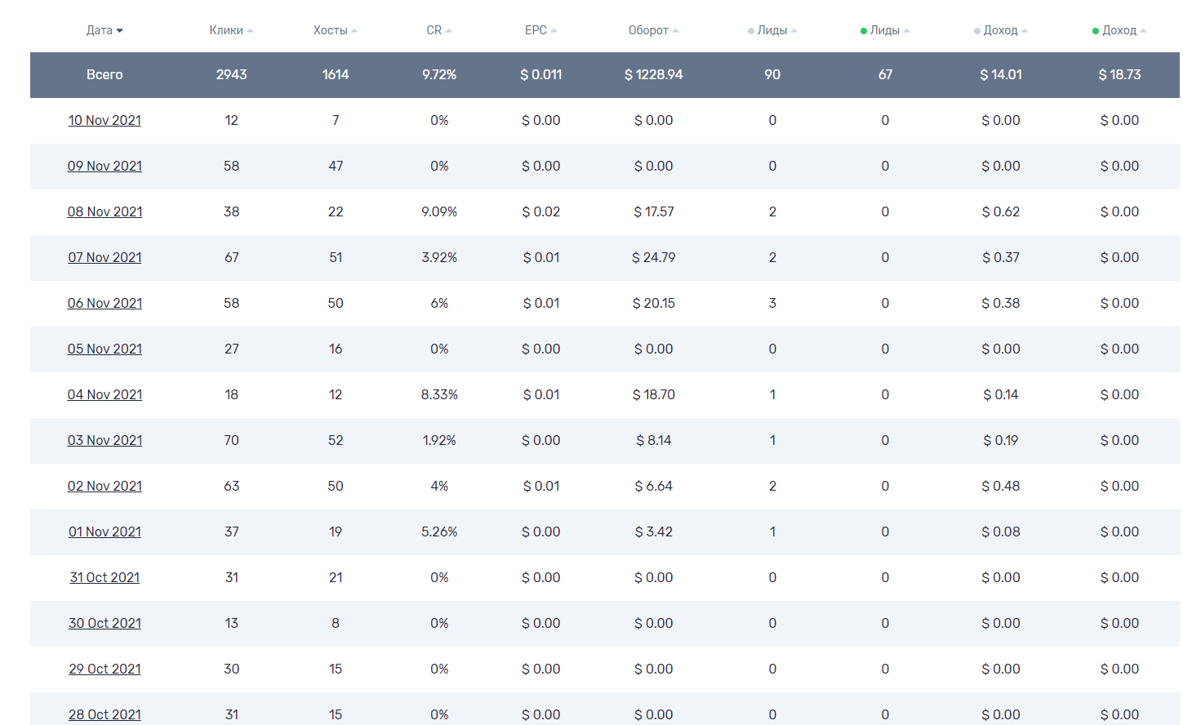Click sort arrow of grey-dot Лиды column
The width and height of the screenshot is (1183, 725).
pyautogui.click(x=794, y=31)
